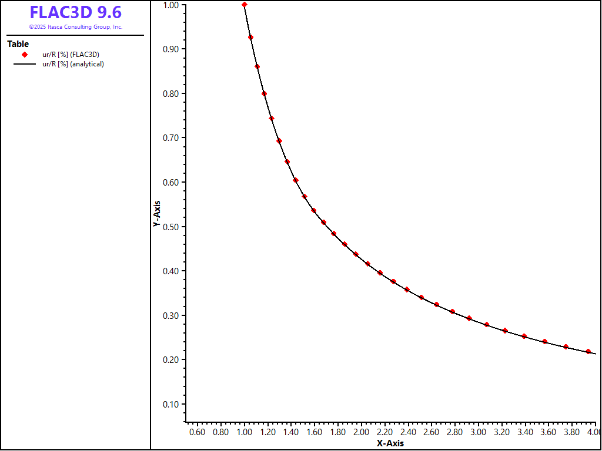Click the topmost red diamond data point

[245, 5]
